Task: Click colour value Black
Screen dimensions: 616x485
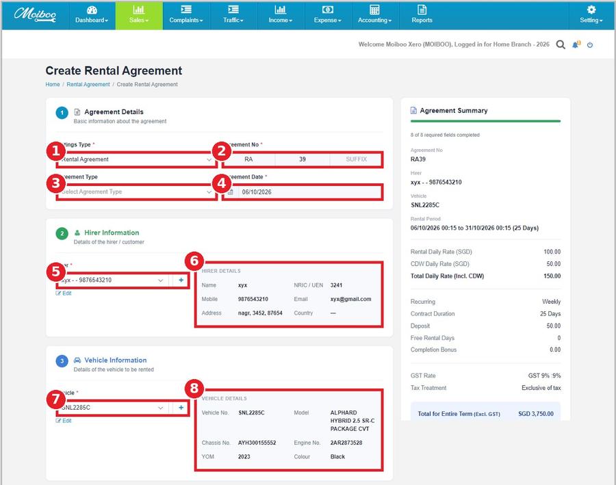Action: click(x=337, y=457)
